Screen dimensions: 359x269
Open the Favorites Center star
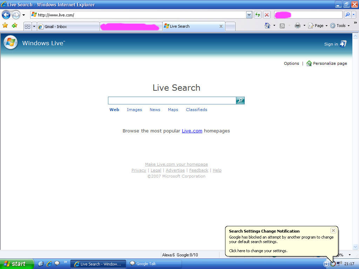point(5,26)
